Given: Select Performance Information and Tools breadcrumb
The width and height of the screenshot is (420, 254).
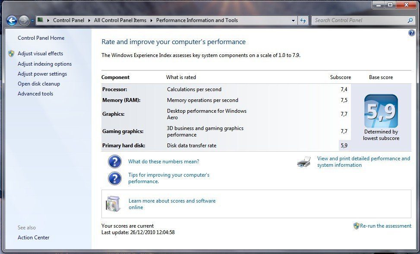Looking at the screenshot, I should click(x=197, y=20).
